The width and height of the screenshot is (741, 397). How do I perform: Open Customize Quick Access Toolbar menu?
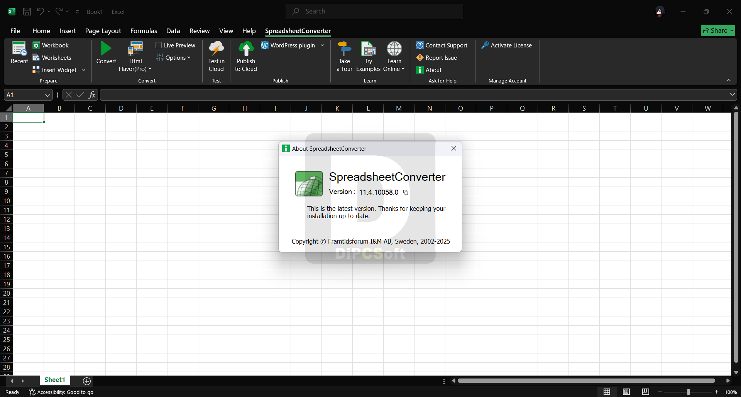[x=77, y=12]
